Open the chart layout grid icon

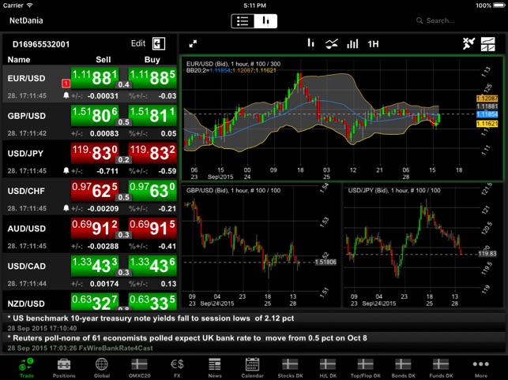488,43
